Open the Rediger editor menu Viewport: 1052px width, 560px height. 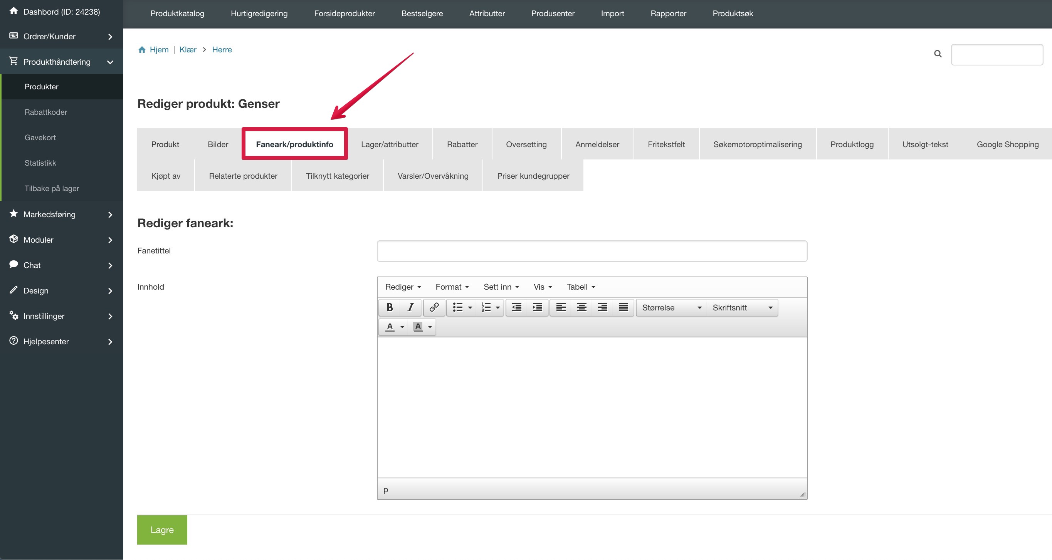(x=403, y=287)
